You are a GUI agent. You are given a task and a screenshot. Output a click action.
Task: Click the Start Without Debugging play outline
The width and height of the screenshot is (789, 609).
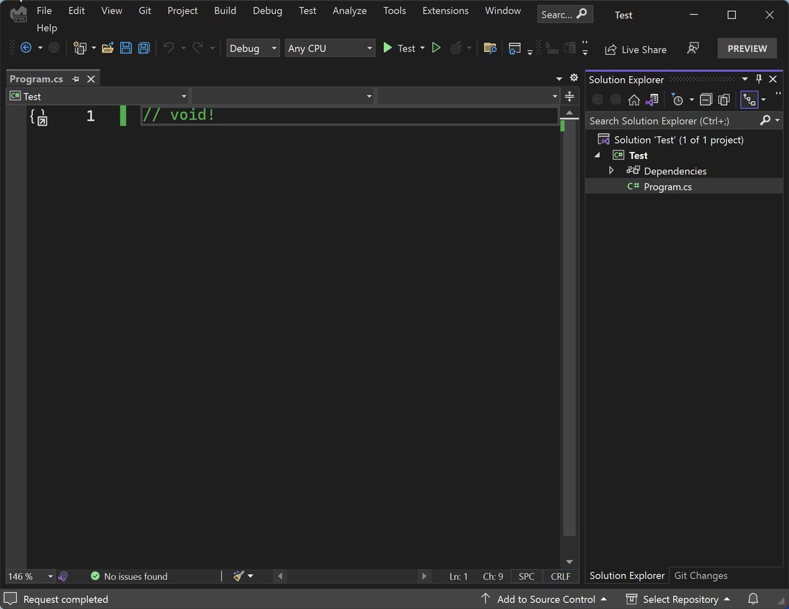(x=436, y=48)
